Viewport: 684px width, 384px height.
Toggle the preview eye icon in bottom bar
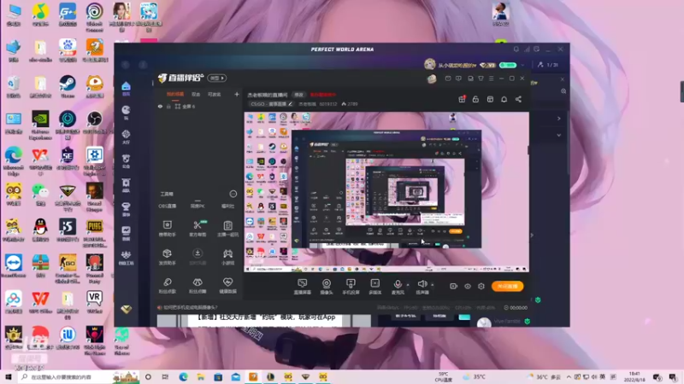point(467,286)
